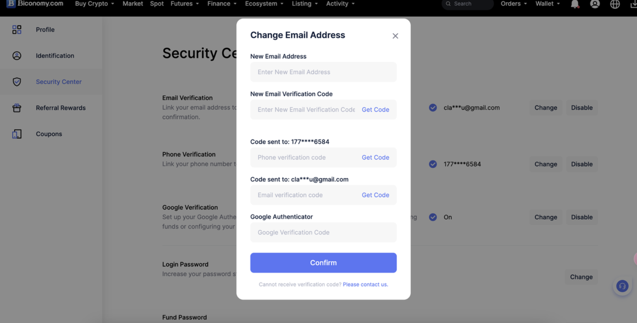The height and width of the screenshot is (323, 637).
Task: Click the Identification person icon
Action: 17,56
